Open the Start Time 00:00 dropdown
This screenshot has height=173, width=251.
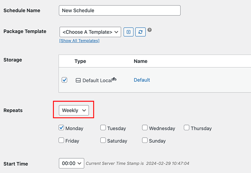tap(71, 164)
